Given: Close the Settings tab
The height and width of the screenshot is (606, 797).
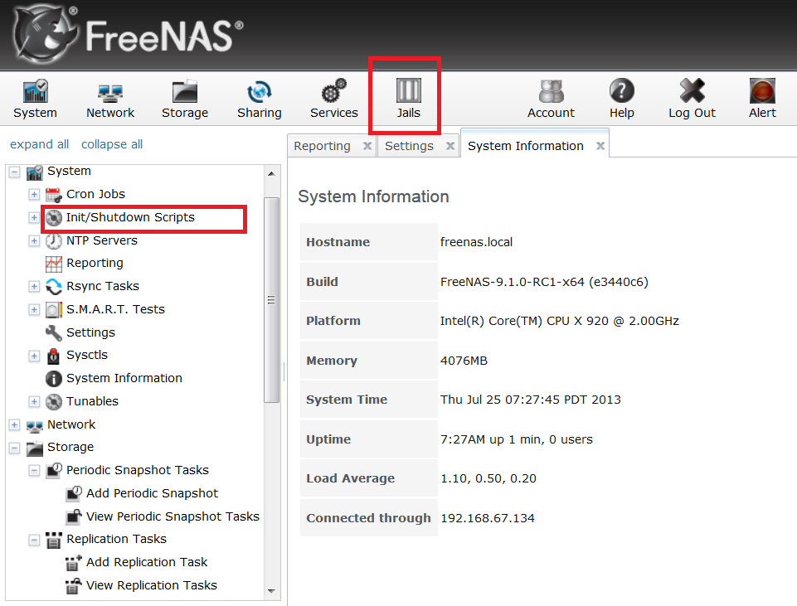Looking at the screenshot, I should click(x=450, y=146).
